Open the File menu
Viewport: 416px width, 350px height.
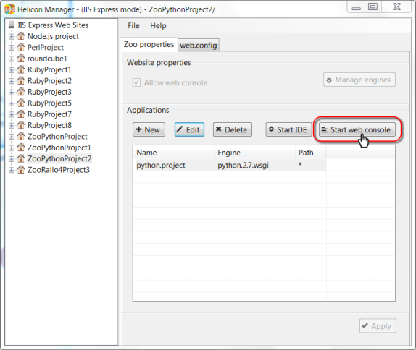[x=133, y=26]
